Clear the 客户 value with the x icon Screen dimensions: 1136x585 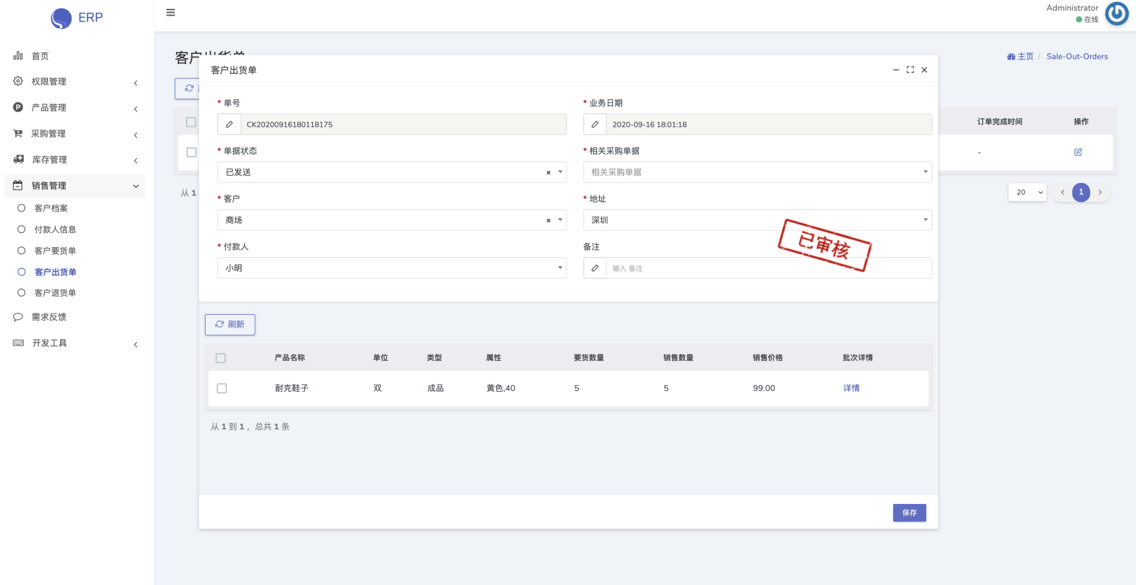click(548, 221)
